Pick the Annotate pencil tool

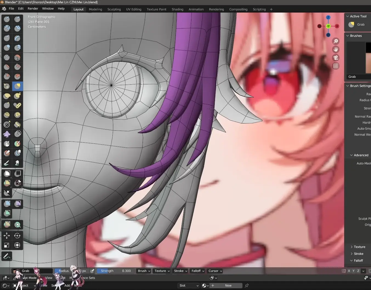tap(7, 257)
